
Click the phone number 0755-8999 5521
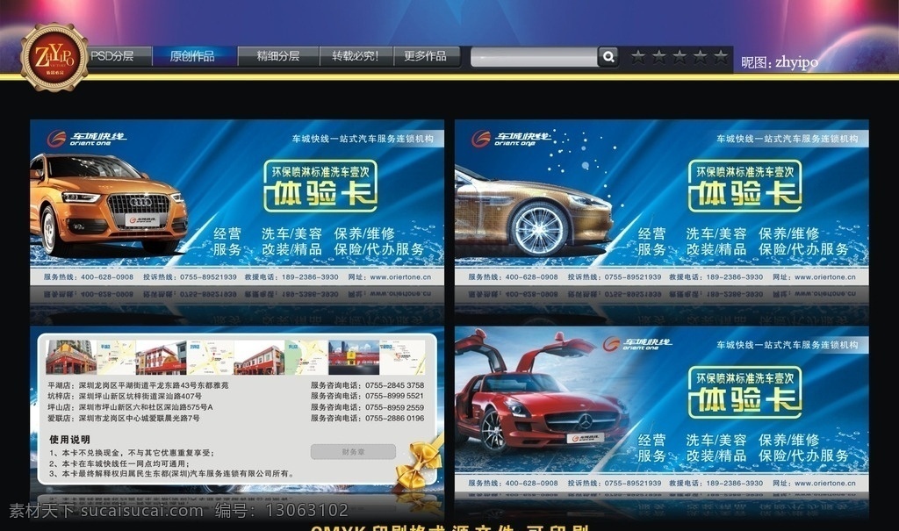394,396
